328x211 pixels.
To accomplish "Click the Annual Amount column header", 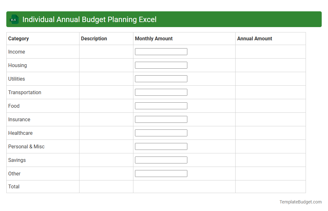I will pos(255,38).
